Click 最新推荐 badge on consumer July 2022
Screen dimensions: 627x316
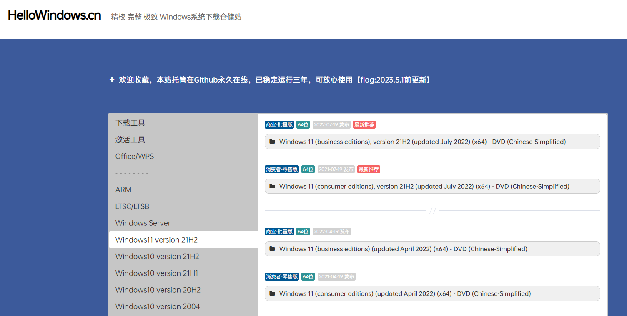tap(369, 169)
